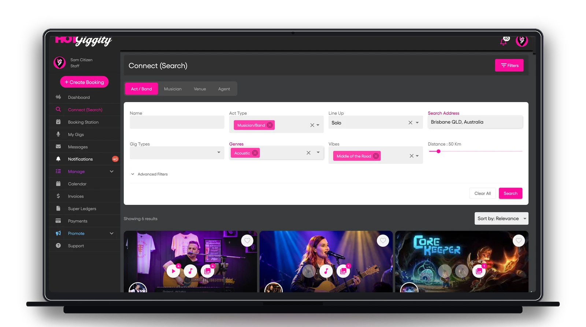The image size is (586, 327).
Task: Open photo gallery on the Core Keeper card
Action: [x=479, y=271]
